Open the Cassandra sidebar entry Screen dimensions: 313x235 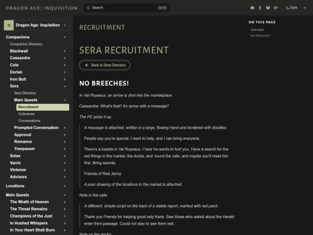pyautogui.click(x=20, y=58)
